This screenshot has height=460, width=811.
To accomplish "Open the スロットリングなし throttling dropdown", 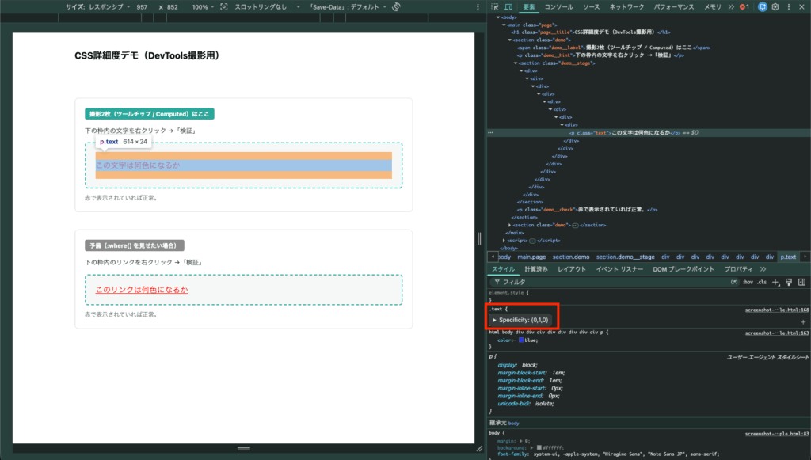I will point(268,6).
